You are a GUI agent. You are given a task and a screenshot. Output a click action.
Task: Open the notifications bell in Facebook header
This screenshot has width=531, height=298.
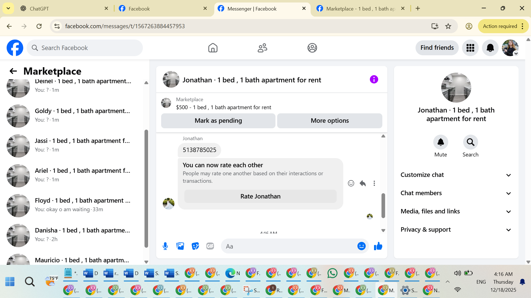[490, 48]
